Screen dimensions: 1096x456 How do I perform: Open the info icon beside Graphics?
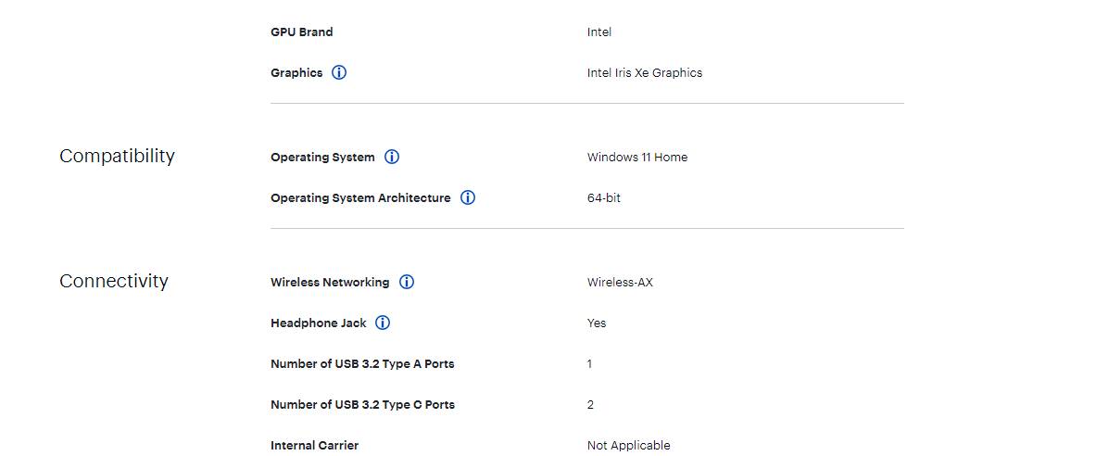(339, 72)
